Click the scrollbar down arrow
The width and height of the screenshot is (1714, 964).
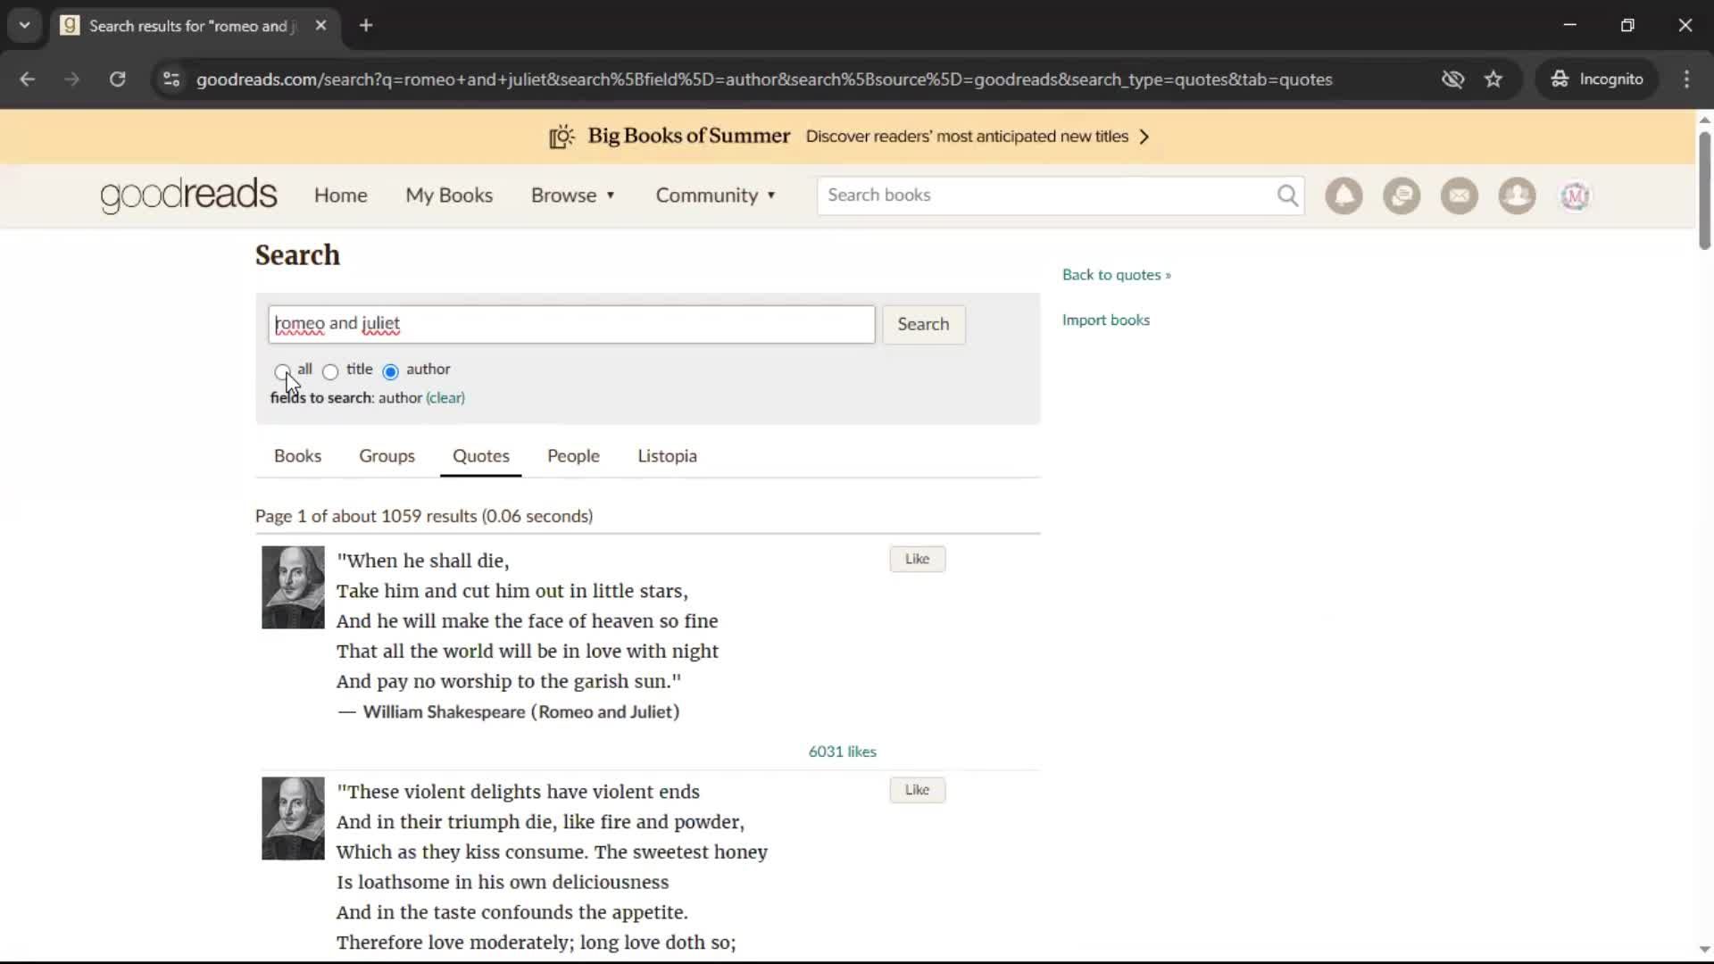tap(1704, 950)
